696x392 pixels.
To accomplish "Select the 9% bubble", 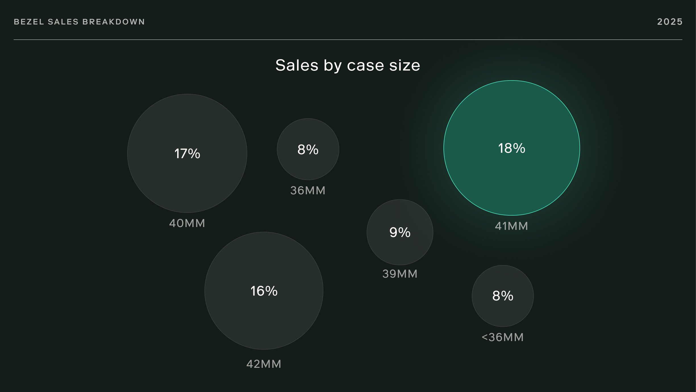I will point(400,247).
